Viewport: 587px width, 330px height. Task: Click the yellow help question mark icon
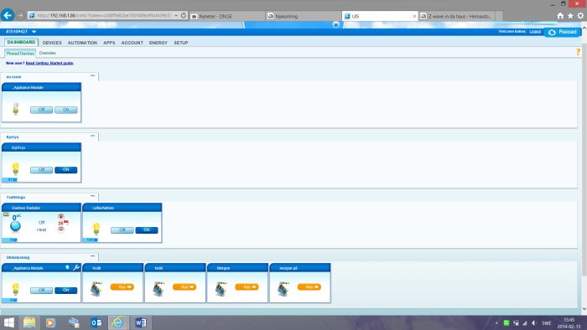click(x=578, y=52)
